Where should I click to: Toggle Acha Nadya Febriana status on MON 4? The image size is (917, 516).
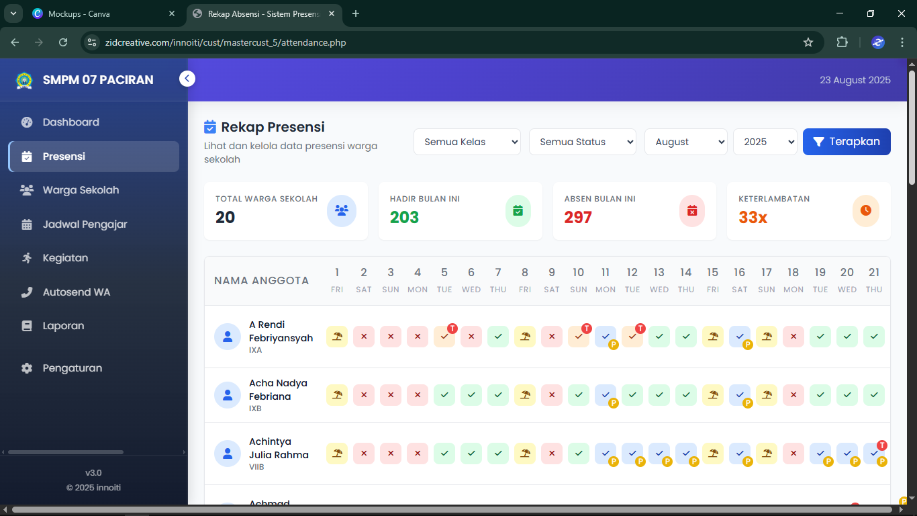[x=418, y=395]
